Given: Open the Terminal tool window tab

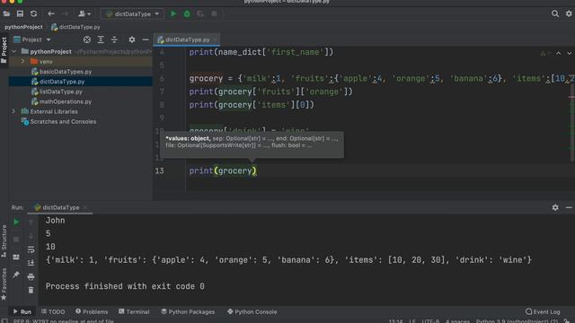Looking at the screenshot, I should [x=134, y=311].
